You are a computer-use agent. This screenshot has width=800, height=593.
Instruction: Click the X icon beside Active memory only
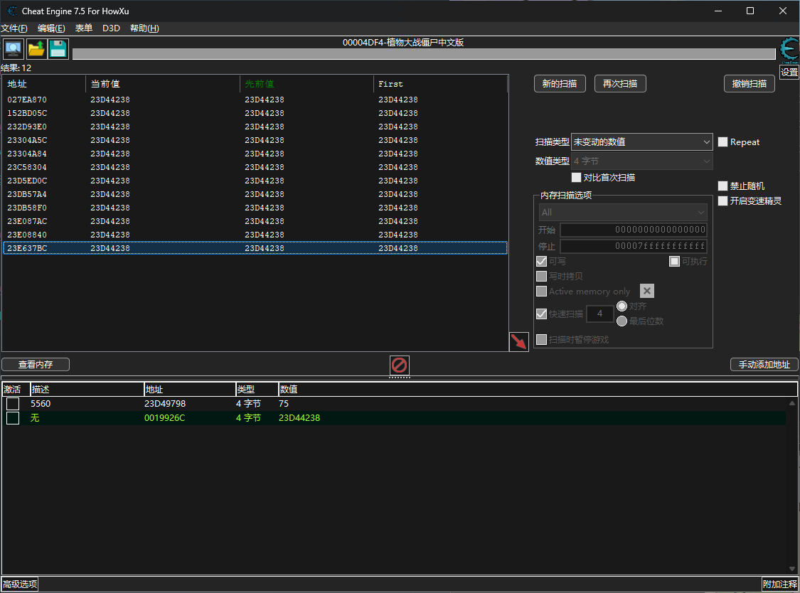click(x=646, y=291)
